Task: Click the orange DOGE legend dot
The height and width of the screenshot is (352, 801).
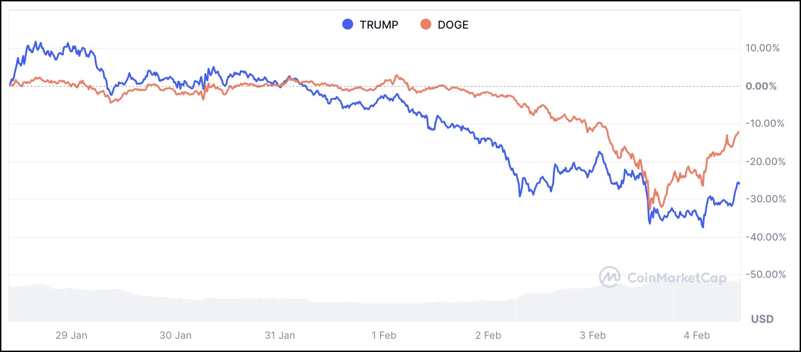Action: (x=426, y=25)
